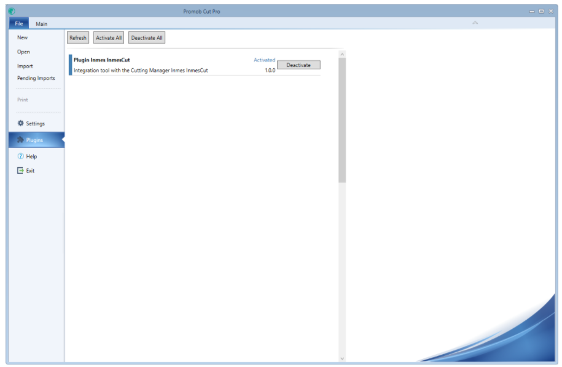The width and height of the screenshot is (562, 367).
Task: Minimize the Promob Cut Pro window
Action: pos(532,11)
